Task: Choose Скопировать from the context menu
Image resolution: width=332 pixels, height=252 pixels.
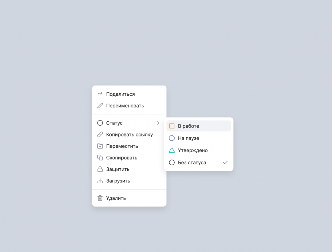Action: (129, 158)
